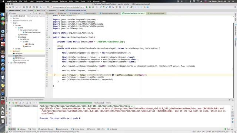237x133 pixels.
Task: Select All Tests Passed result node
Action: (23, 106)
